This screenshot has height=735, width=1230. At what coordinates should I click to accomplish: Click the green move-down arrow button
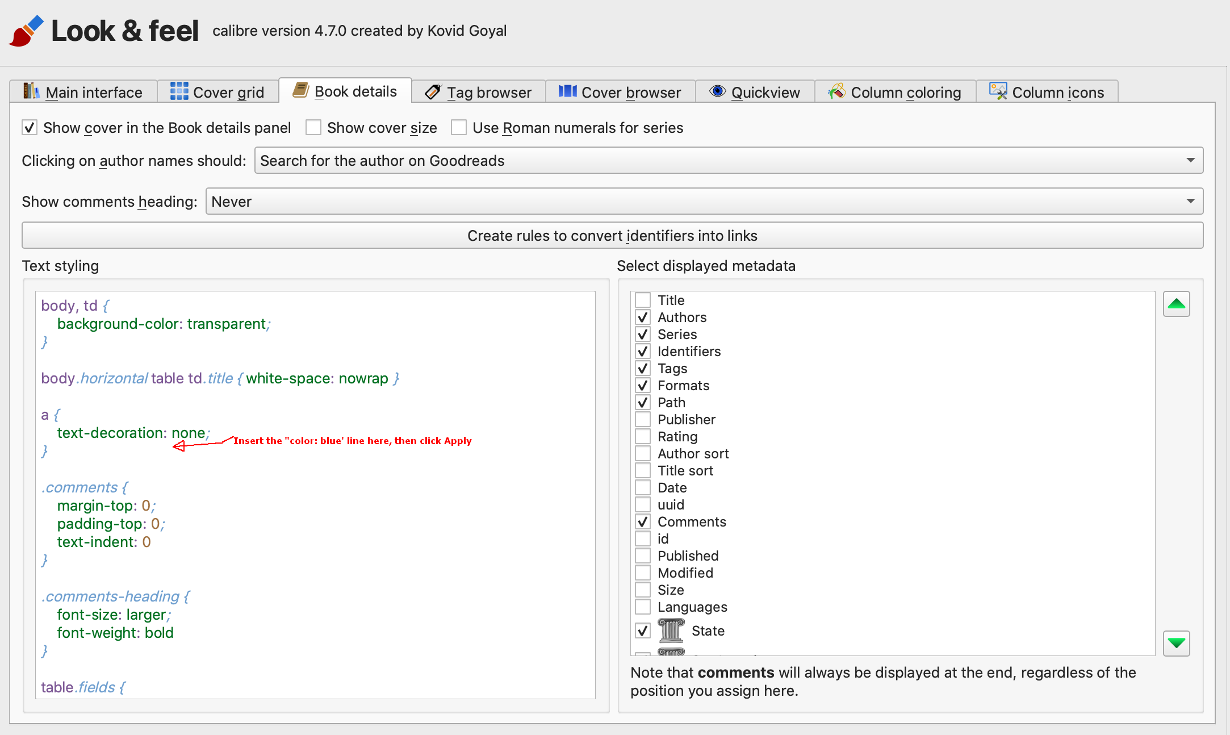(1176, 643)
